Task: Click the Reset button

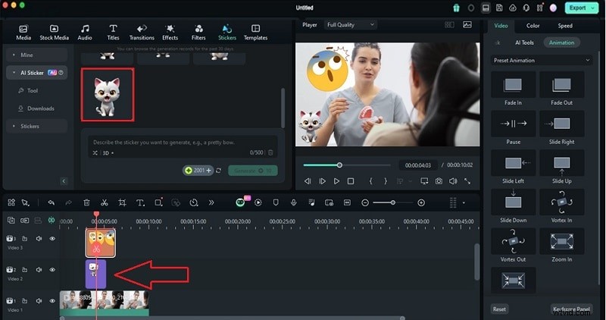Action: click(x=499, y=309)
